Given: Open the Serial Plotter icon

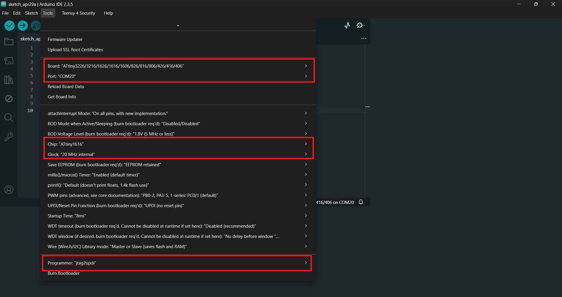Looking at the screenshot, I should pyautogui.click(x=347, y=25).
